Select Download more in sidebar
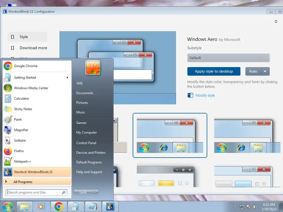Image resolution: width=283 pixels, height=212 pixels. tap(28, 48)
